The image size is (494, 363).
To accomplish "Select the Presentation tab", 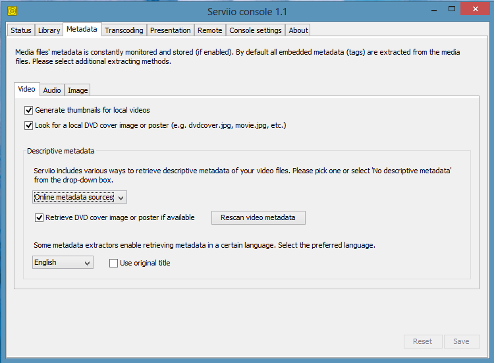I will click(170, 30).
